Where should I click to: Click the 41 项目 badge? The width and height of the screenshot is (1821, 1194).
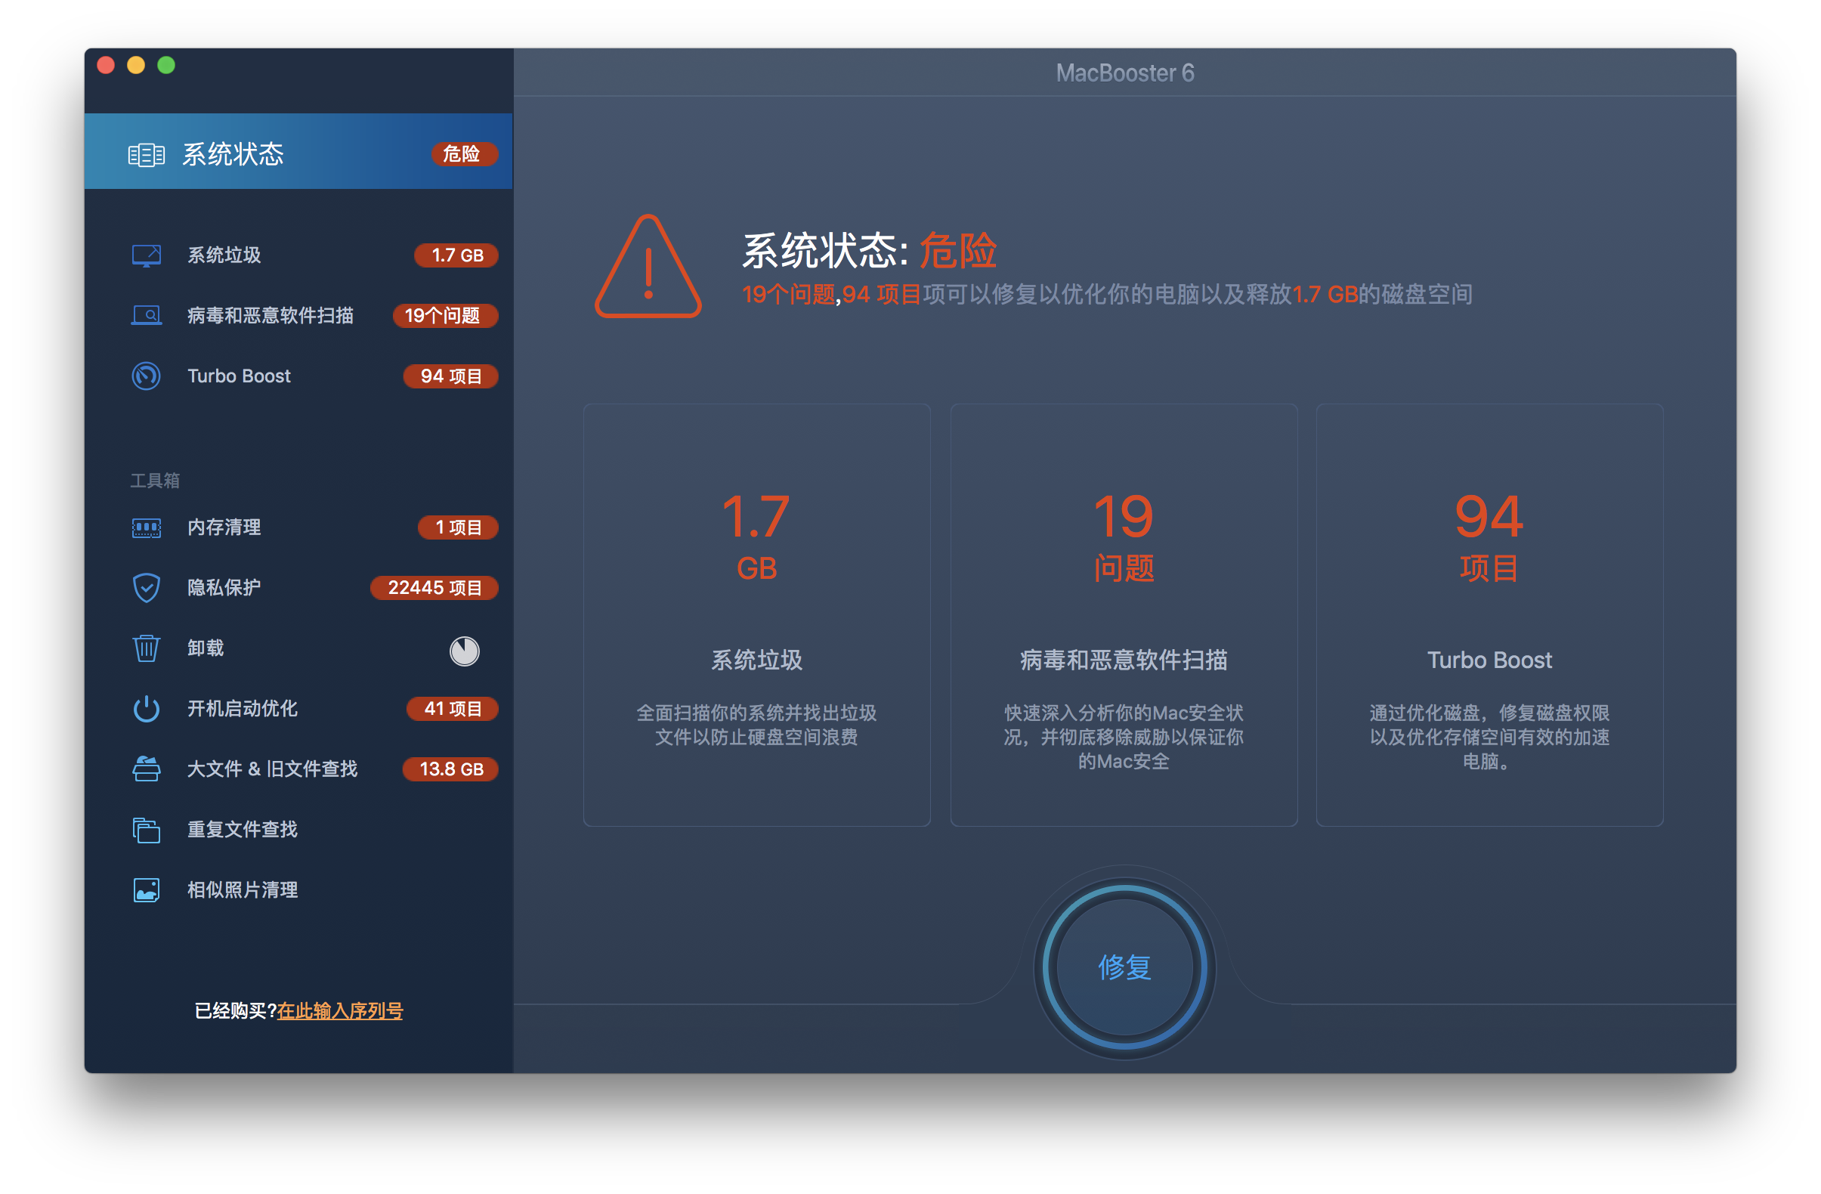(453, 710)
